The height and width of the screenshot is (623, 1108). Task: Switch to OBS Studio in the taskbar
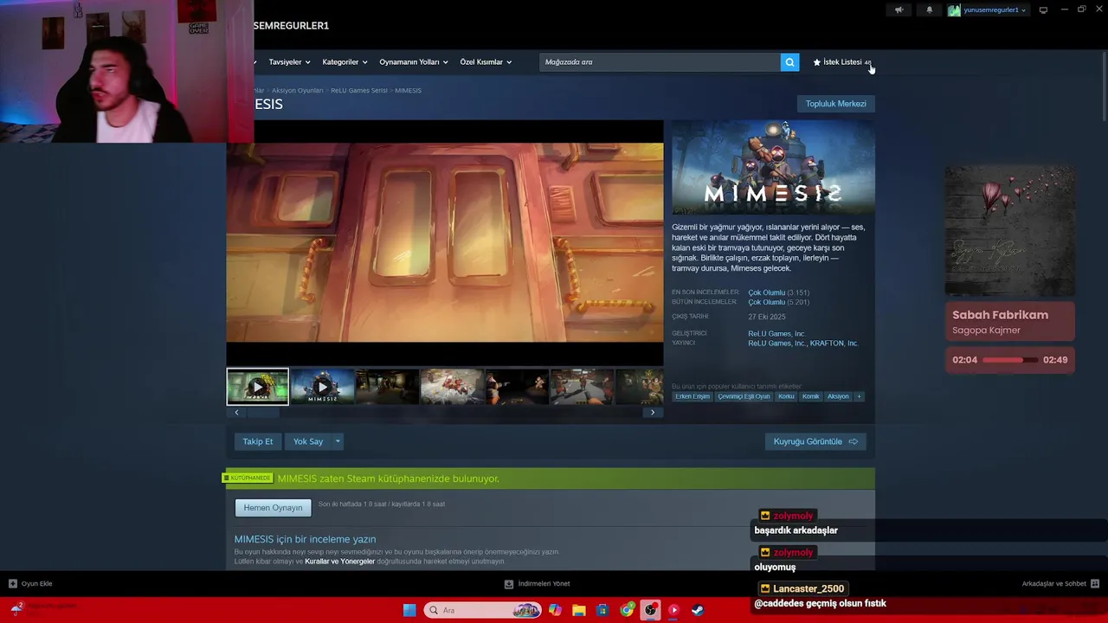click(x=650, y=610)
